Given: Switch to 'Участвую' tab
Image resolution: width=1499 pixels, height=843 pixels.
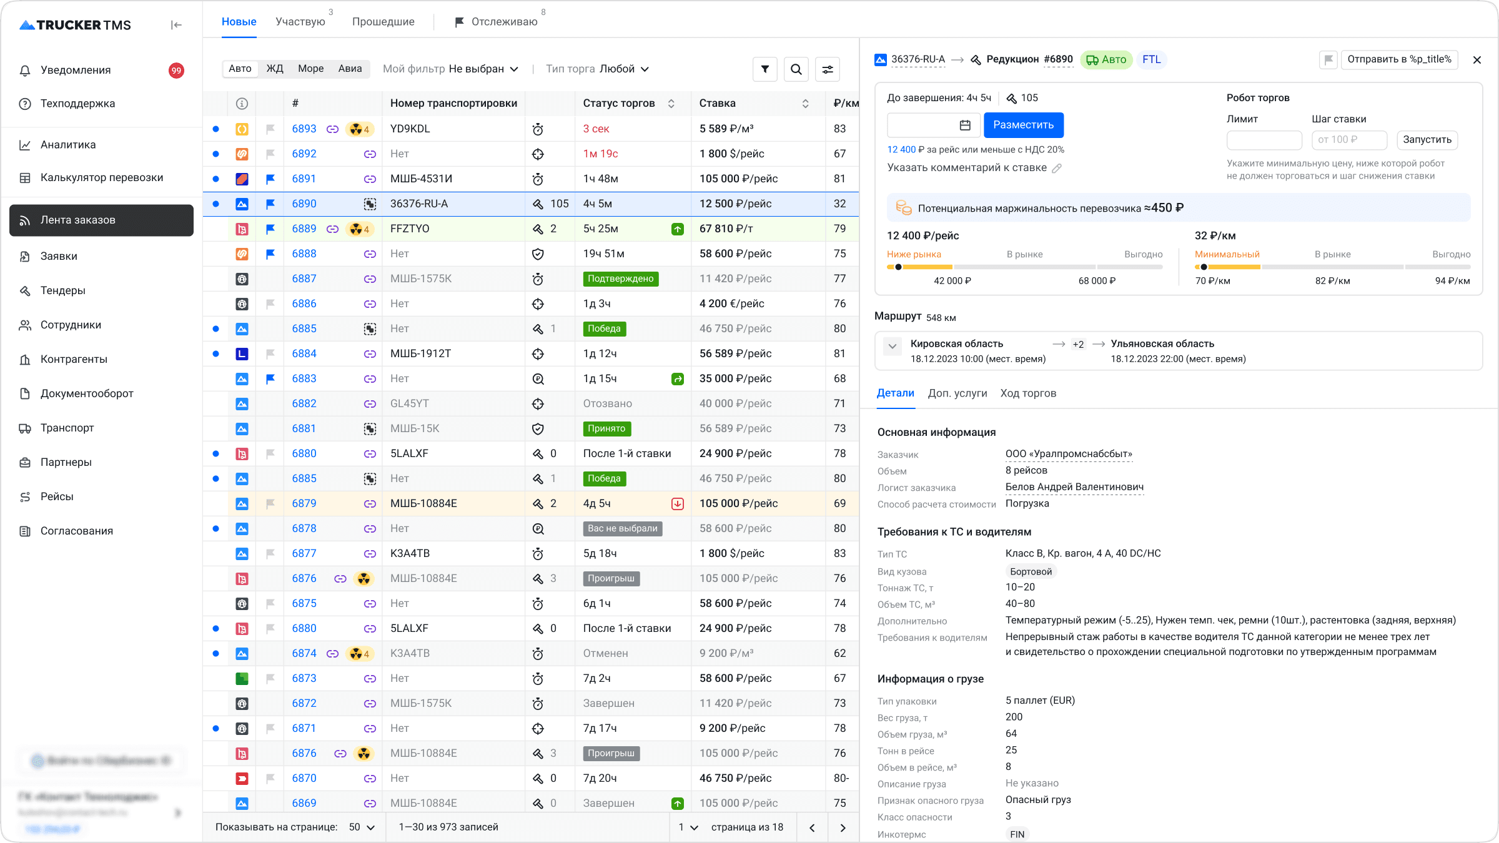Looking at the screenshot, I should tap(300, 22).
